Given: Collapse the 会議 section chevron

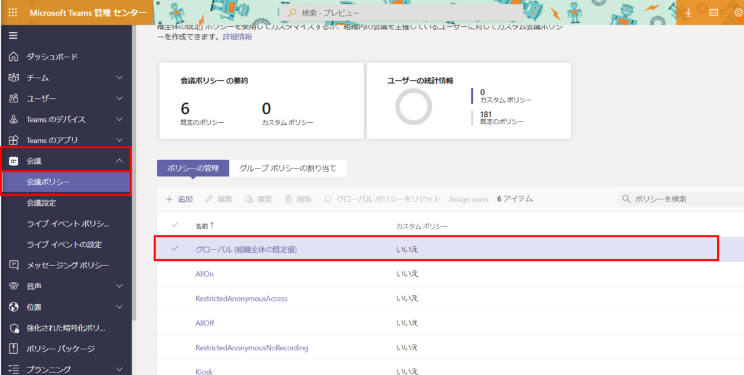Looking at the screenshot, I should (120, 161).
